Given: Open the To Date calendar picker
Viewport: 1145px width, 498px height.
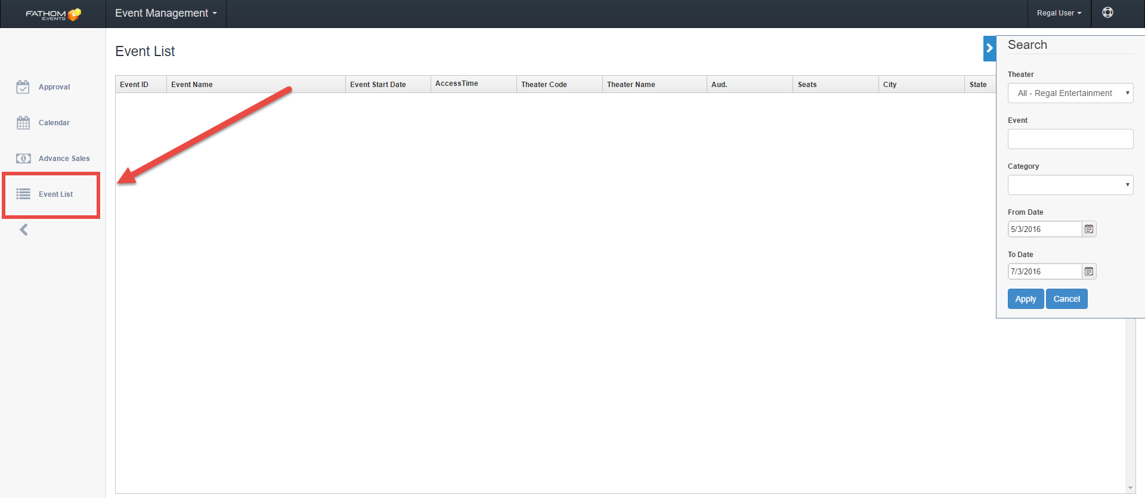Looking at the screenshot, I should (x=1089, y=271).
